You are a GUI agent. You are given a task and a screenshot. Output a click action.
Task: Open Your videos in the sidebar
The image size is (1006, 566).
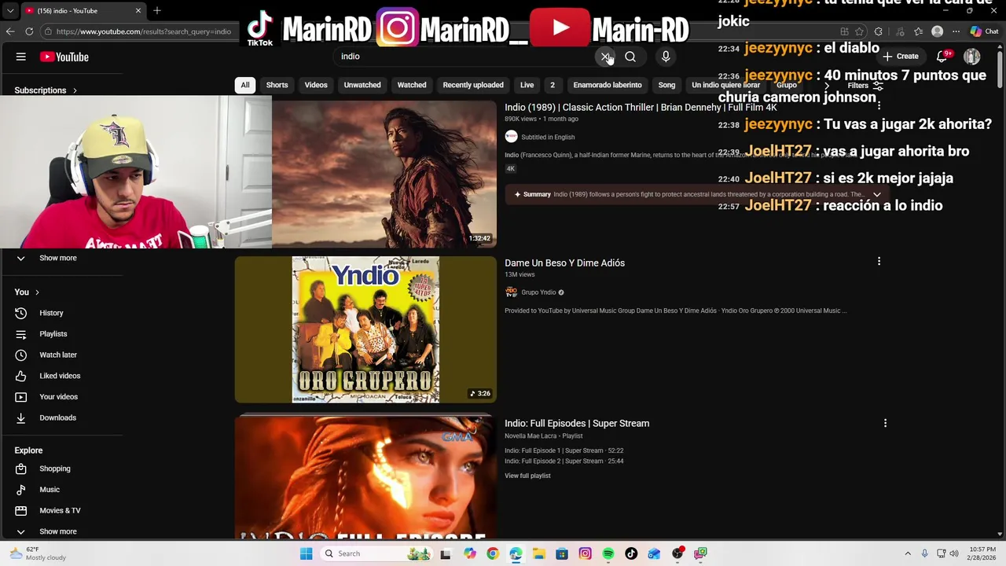tap(58, 397)
